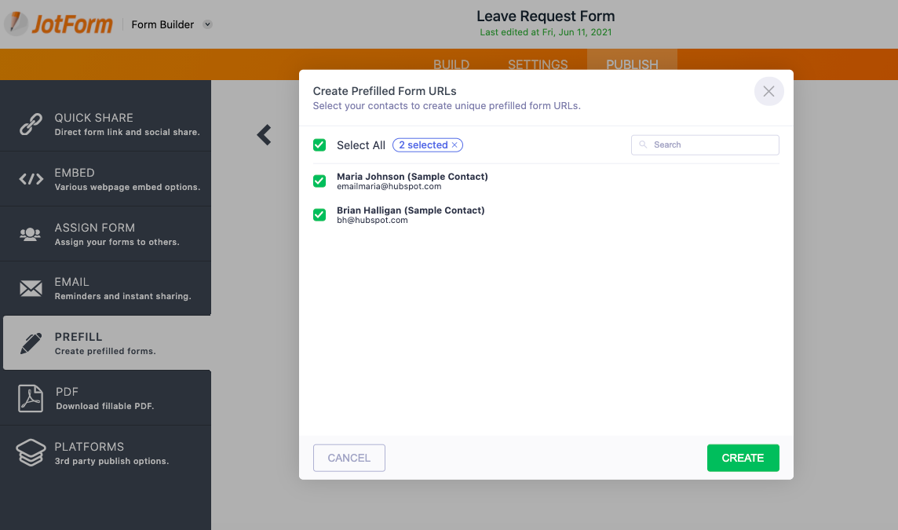This screenshot has width=898, height=530.
Task: Click the back chevron arrow
Action: (265, 135)
